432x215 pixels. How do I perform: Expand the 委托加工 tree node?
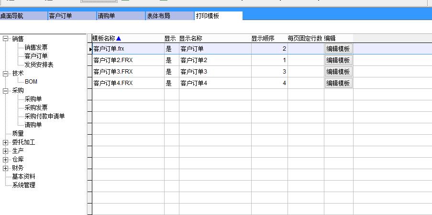5,142
